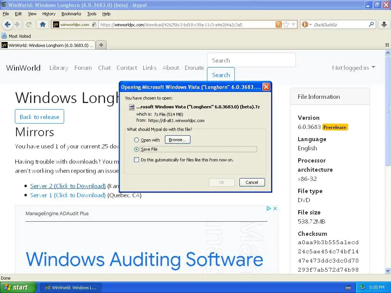Download from Server 1 link
The image size is (391, 293).
[x=68, y=195]
